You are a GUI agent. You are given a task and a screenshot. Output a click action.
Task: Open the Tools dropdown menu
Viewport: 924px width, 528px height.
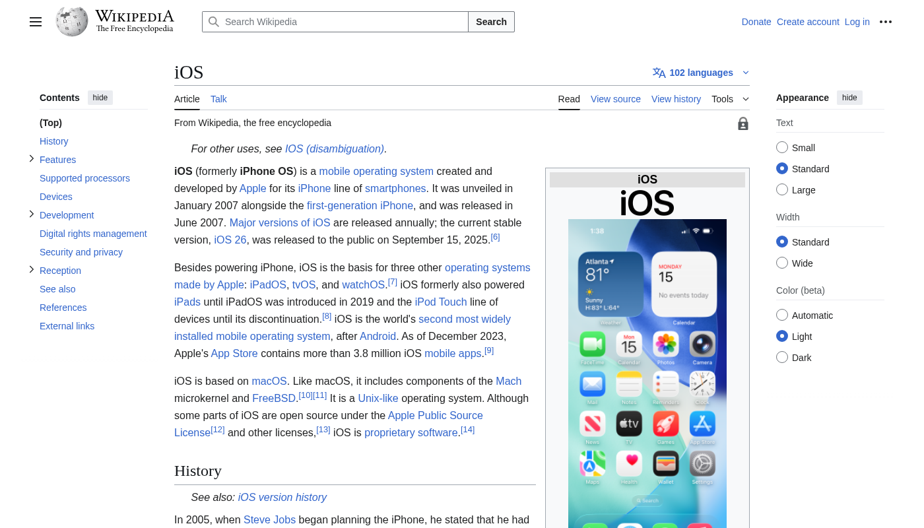(x=730, y=99)
